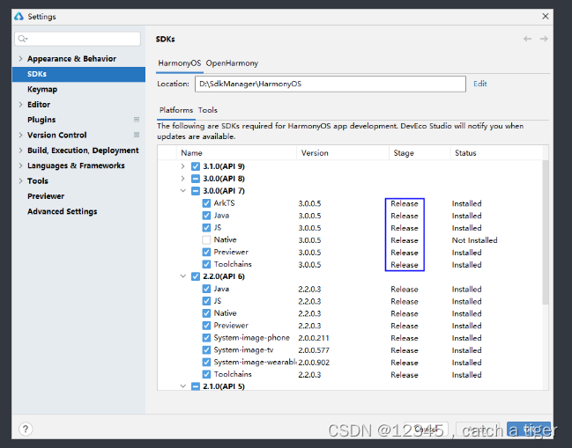The image size is (572, 448).
Task: Collapse the 3.0.0(API 7) node
Action: coord(182,190)
